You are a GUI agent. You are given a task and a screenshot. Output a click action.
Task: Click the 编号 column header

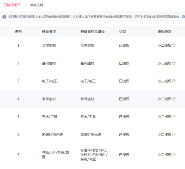pyautogui.click(x=18, y=32)
